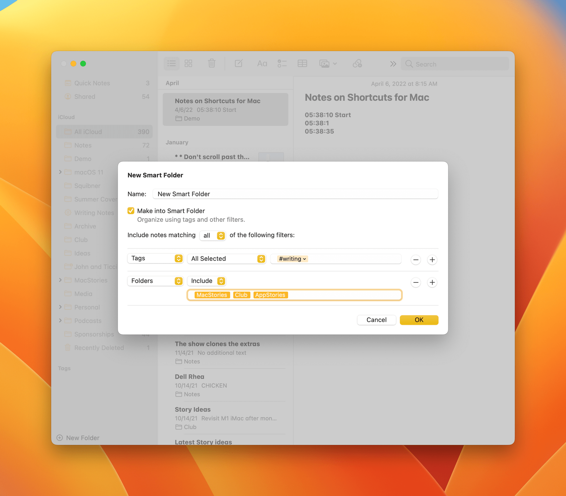The width and height of the screenshot is (566, 496).
Task: Click the delete/trash icon in toolbar
Action: pos(212,63)
